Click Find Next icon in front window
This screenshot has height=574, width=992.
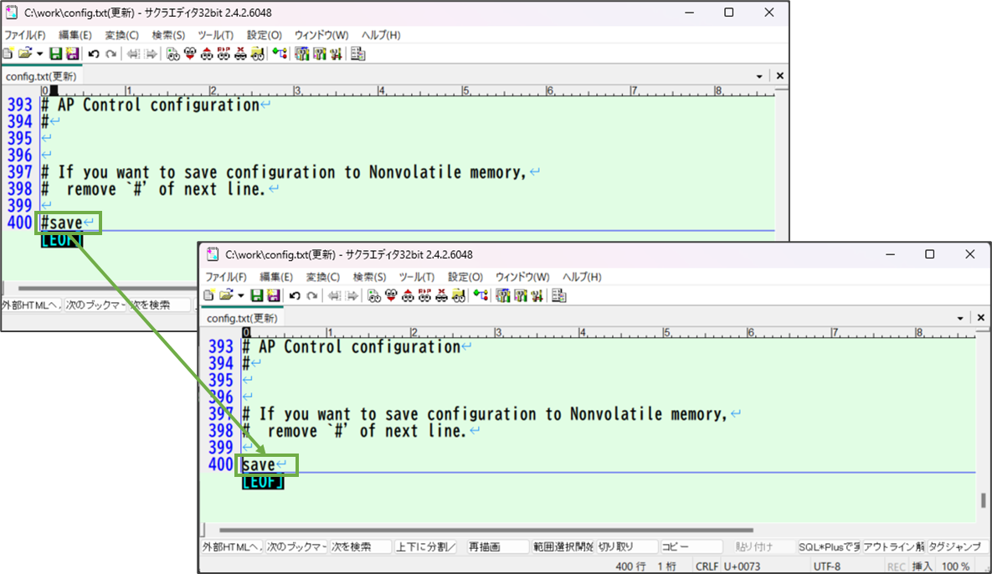[x=391, y=295]
